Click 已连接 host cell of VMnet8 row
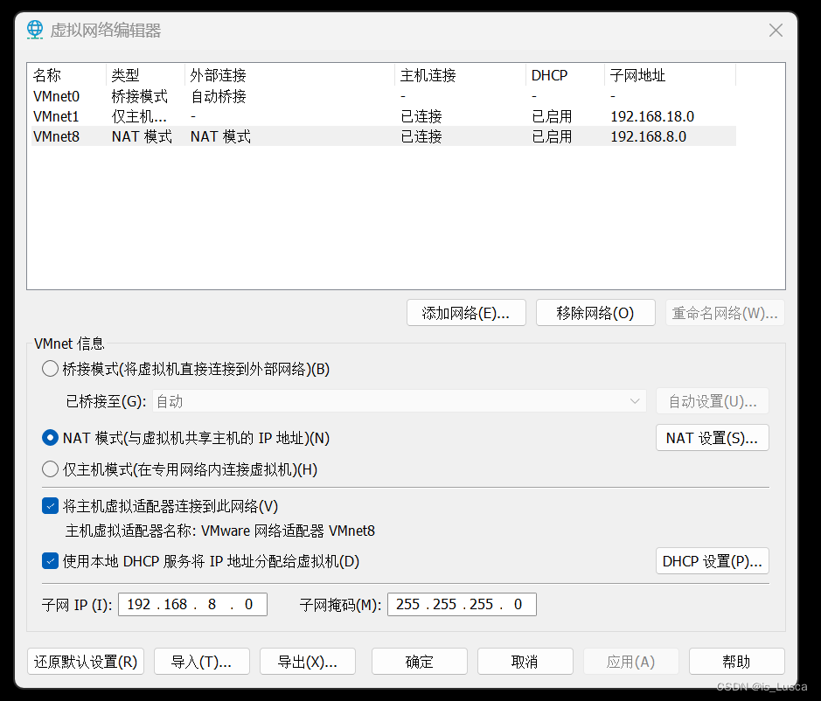This screenshot has height=701, width=821. 421,136
